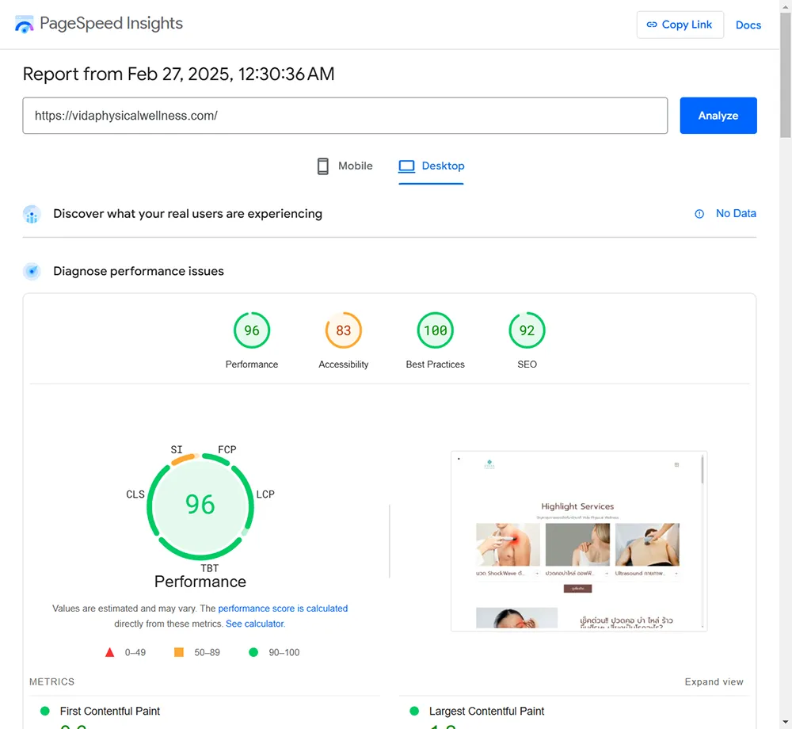This screenshot has height=729, width=792.
Task: Open the See calculator link
Action: click(x=255, y=624)
